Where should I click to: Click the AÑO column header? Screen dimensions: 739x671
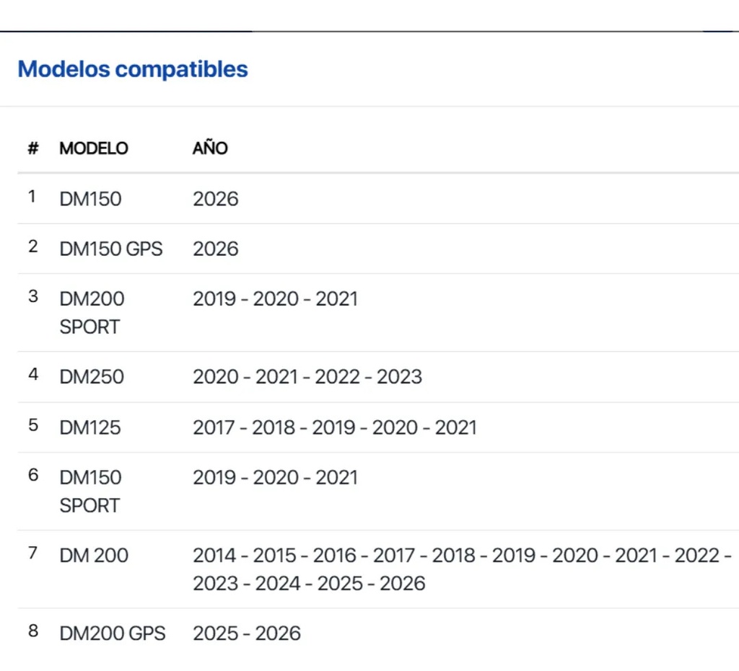210,147
